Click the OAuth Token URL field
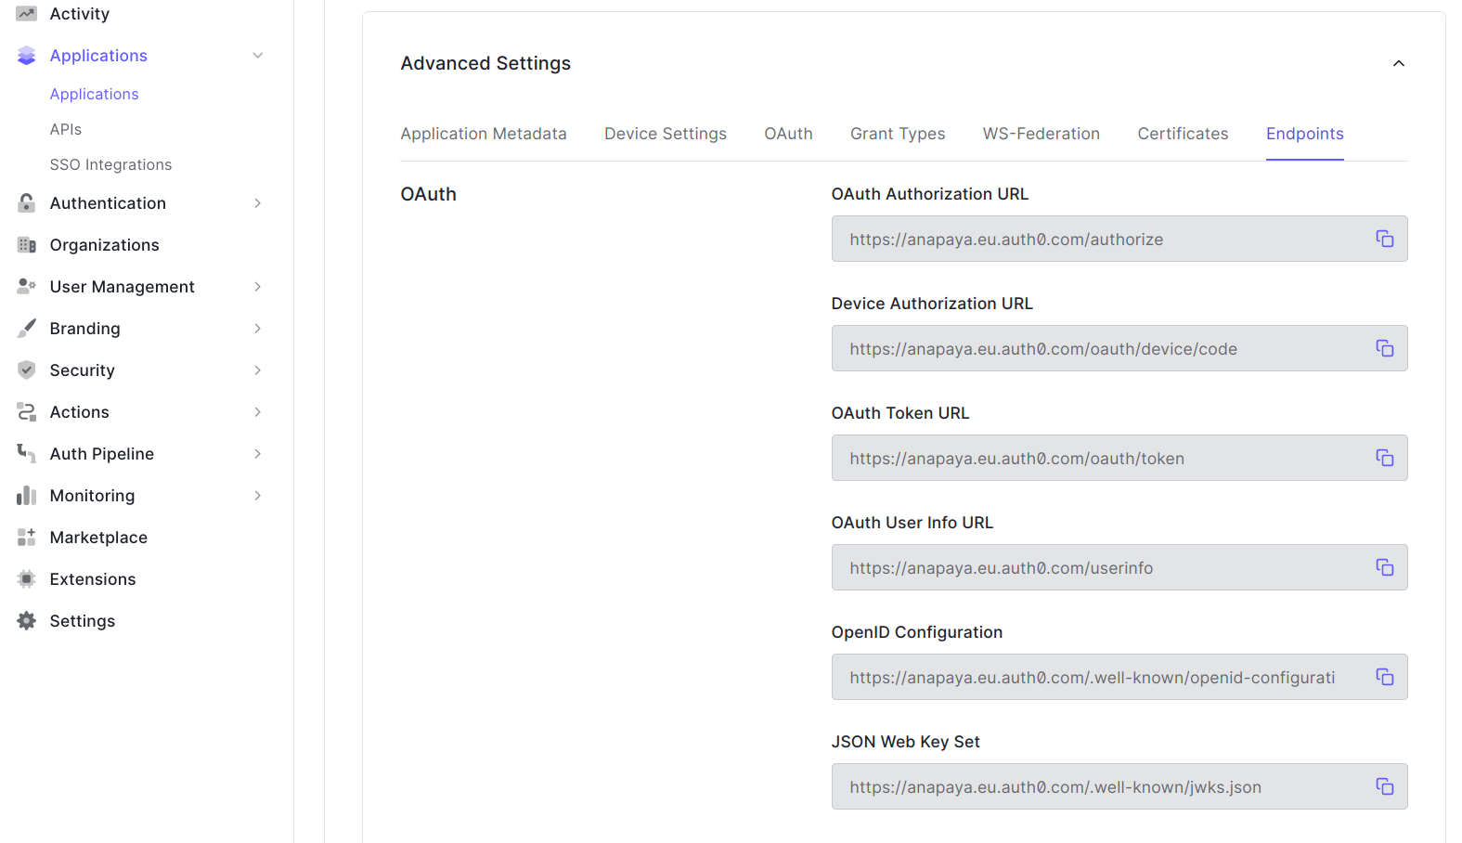 (1095, 458)
